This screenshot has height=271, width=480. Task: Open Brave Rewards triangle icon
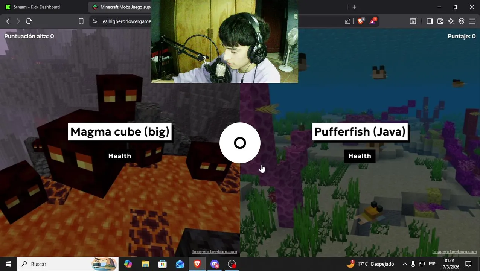coord(373,21)
